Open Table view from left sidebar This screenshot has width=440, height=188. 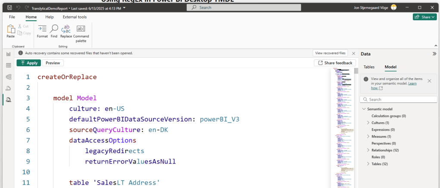tap(8, 65)
